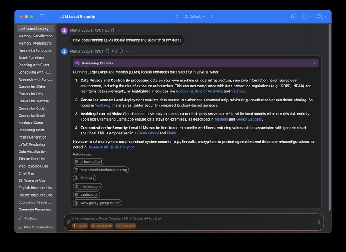The width and height of the screenshot is (346, 252).
Task: Click the conversation vertical scrollbar
Action: (x=330, y=117)
